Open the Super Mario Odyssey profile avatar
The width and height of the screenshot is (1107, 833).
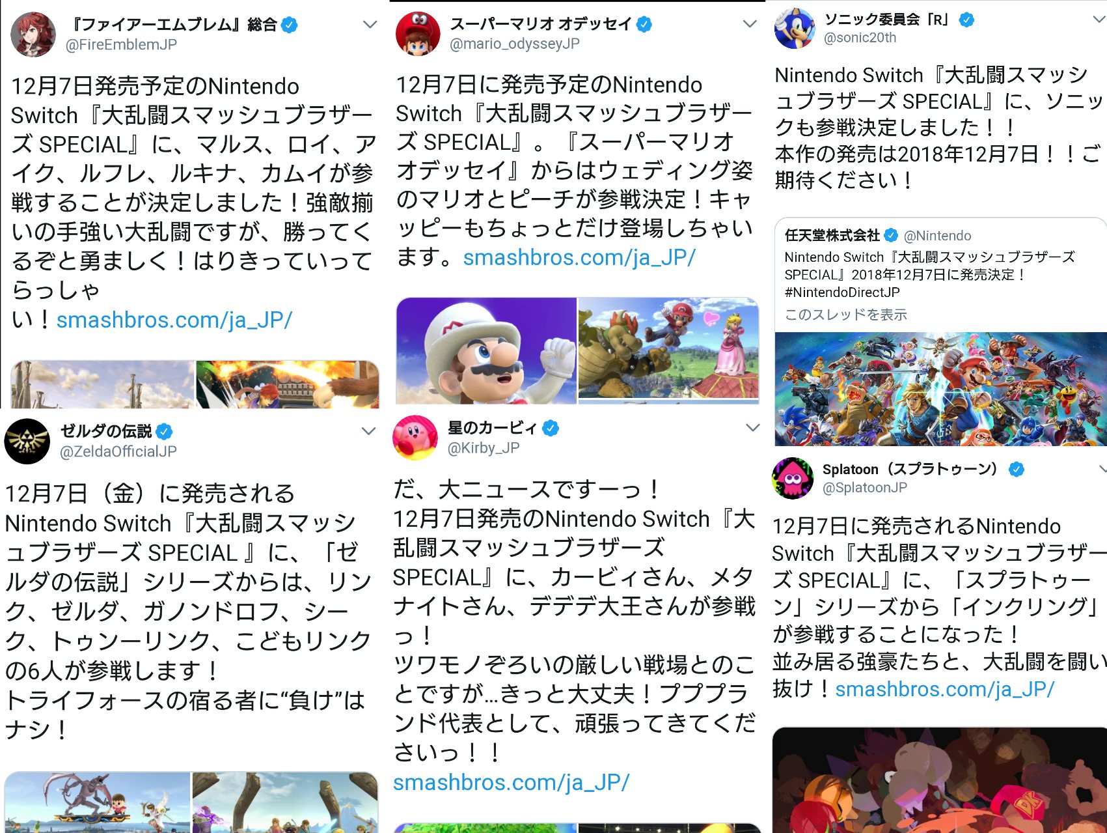(418, 34)
